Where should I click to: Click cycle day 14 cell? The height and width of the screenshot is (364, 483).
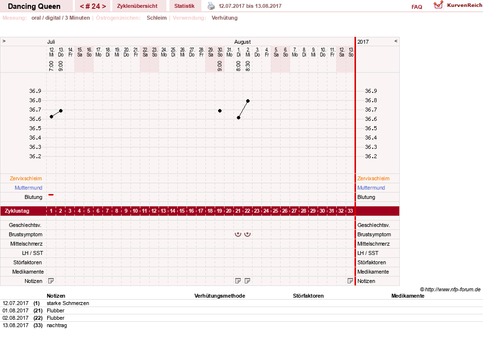(x=172, y=211)
